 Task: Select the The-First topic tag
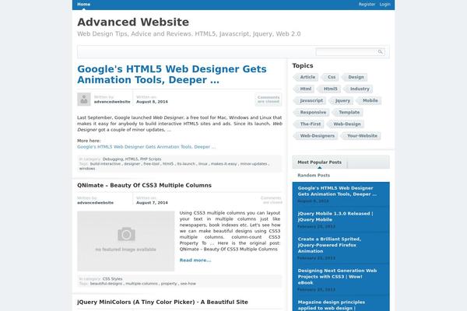[308, 124]
